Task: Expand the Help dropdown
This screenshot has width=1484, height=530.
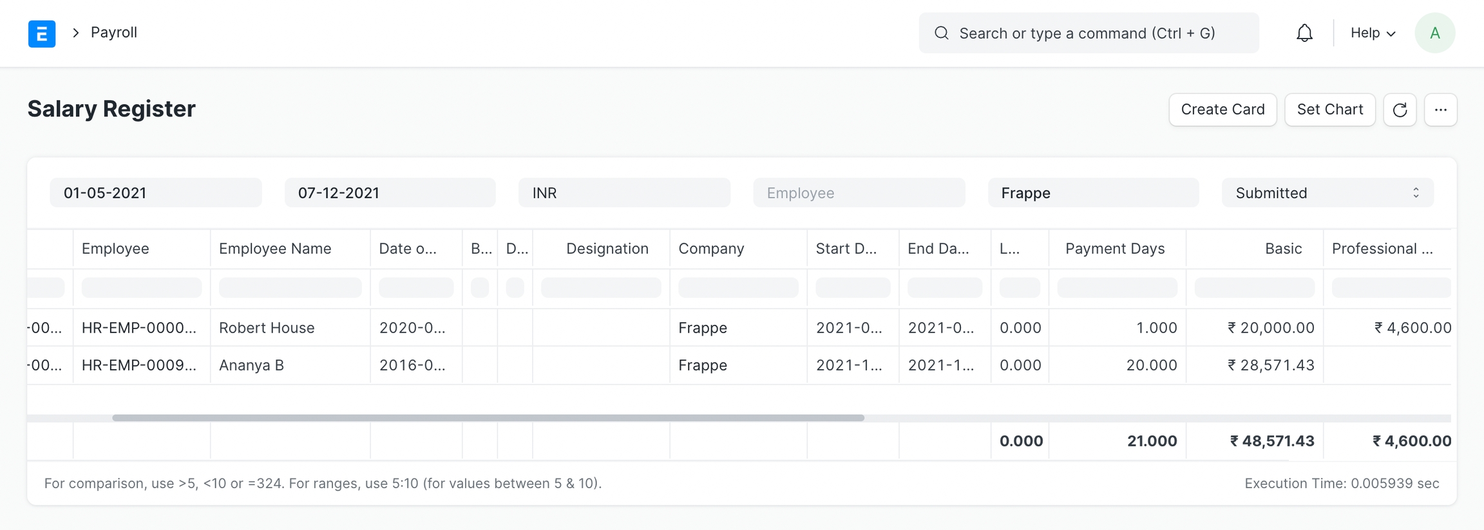Action: pos(1373,33)
